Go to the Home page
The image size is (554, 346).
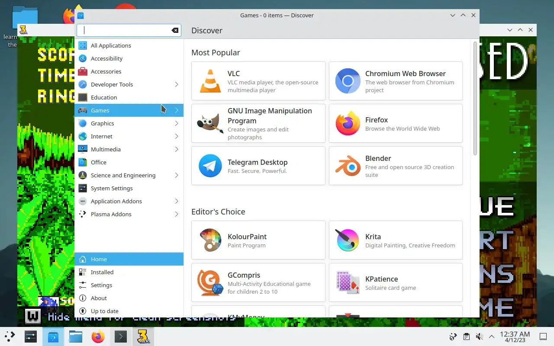click(x=129, y=259)
